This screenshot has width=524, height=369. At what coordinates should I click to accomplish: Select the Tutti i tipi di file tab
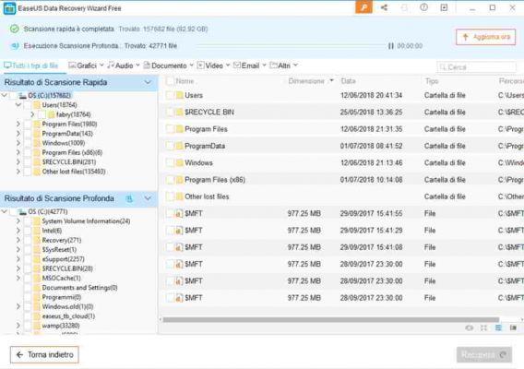pos(31,65)
